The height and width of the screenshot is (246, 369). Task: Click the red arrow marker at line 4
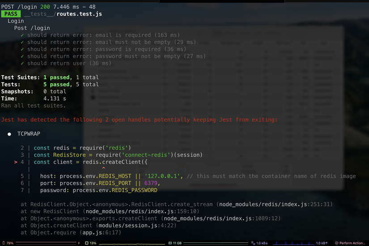coord(16,162)
